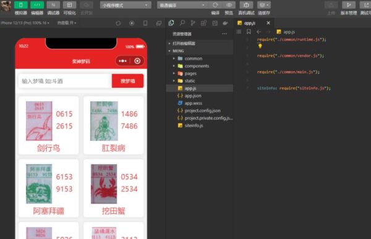
Task: Toggle the 调试器 debugger panel button
Action: (x=53, y=5)
